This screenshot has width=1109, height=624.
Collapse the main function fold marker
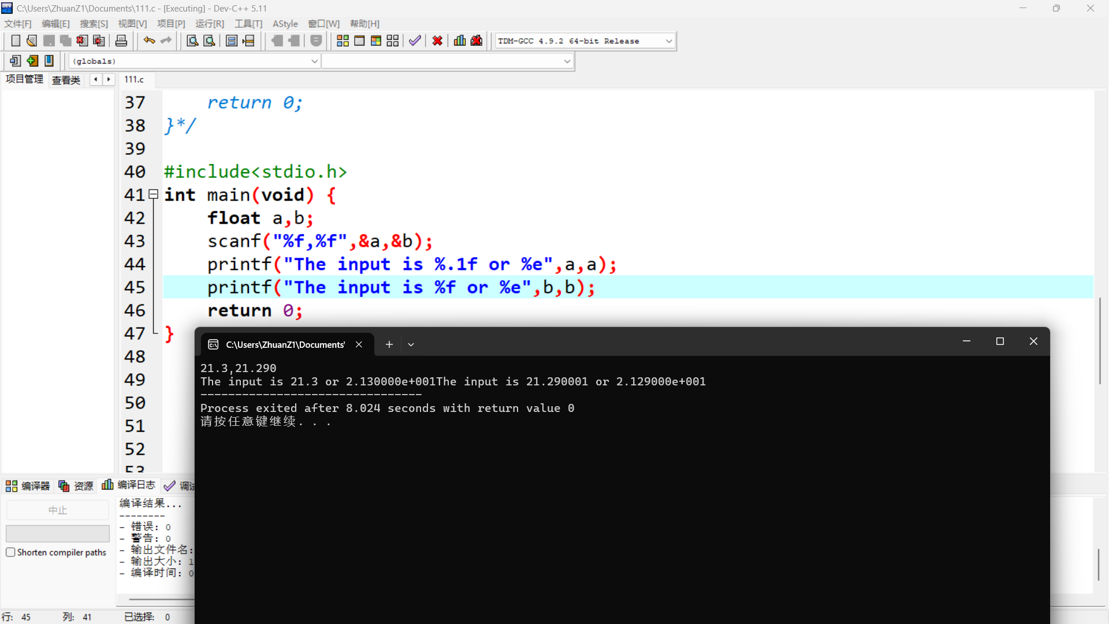coord(154,195)
